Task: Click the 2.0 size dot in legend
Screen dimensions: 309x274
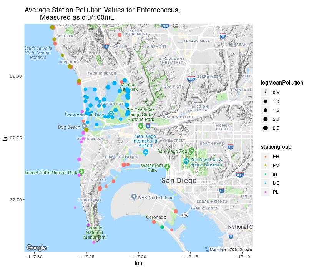Action: click(266, 119)
